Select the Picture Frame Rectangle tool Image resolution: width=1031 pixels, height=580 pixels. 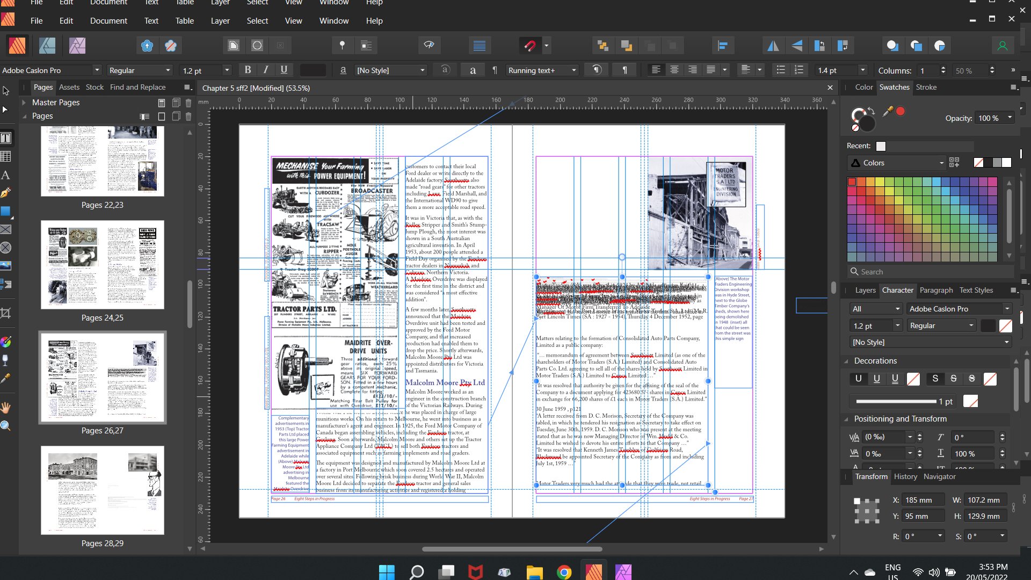[6, 229]
